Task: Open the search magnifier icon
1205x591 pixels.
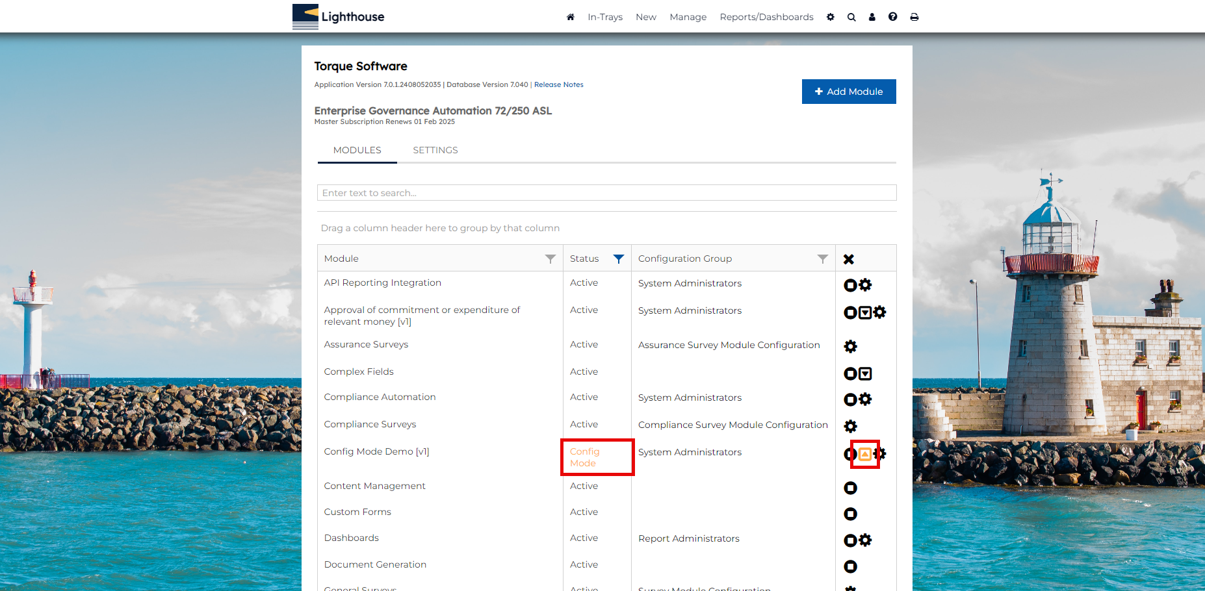Action: click(x=851, y=17)
